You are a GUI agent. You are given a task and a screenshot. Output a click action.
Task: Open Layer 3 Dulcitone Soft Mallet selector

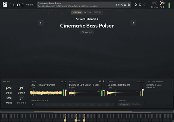click(119, 85)
